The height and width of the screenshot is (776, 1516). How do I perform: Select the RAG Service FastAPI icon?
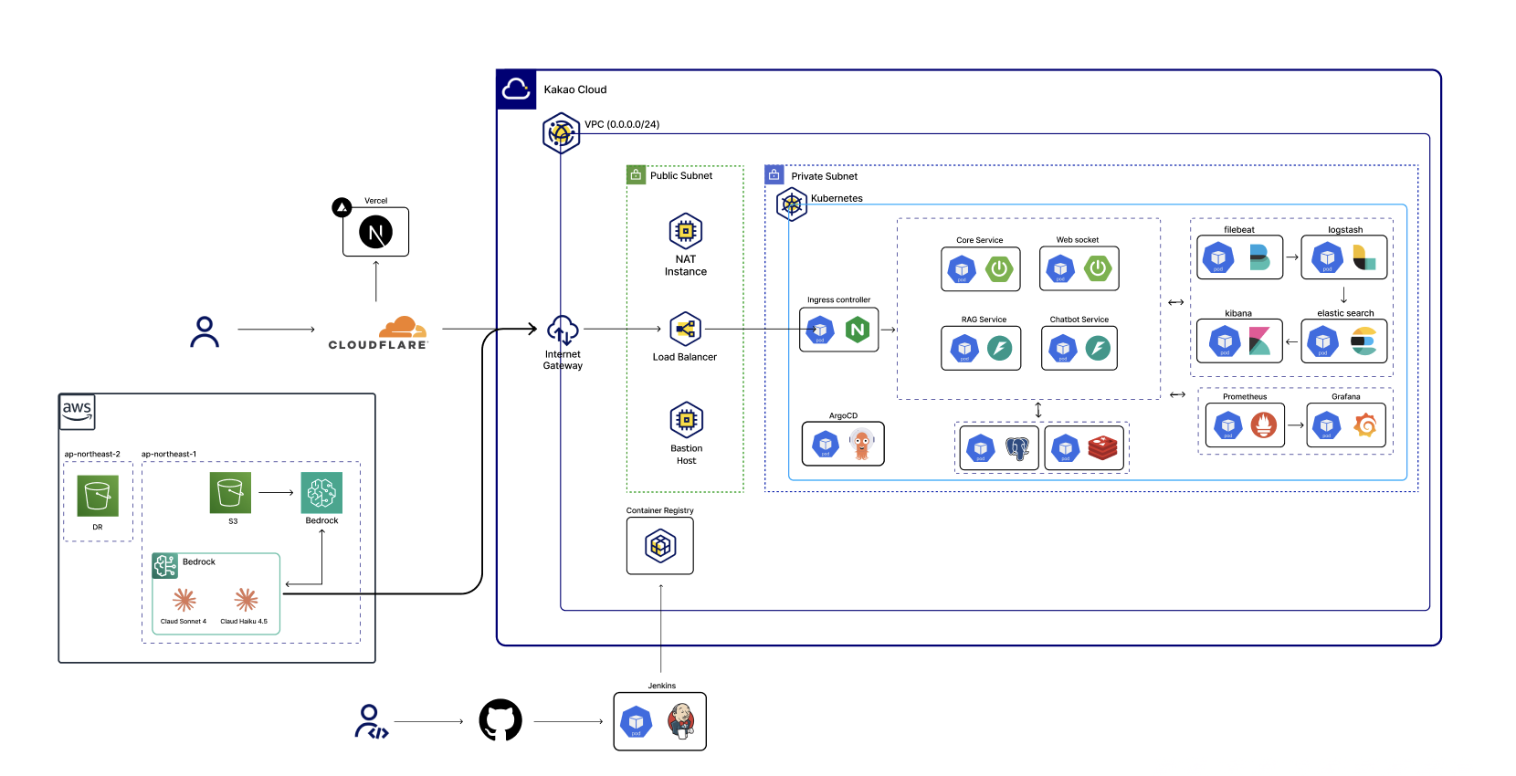pyautogui.click(x=1000, y=348)
